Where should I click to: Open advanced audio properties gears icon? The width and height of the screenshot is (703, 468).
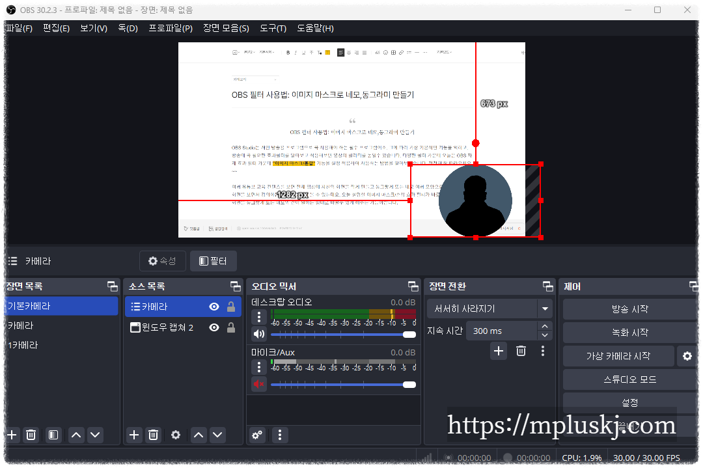pos(257,435)
